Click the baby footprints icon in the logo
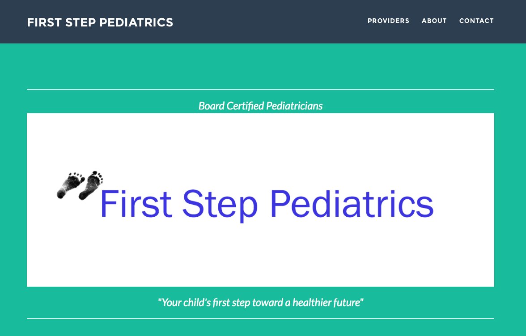Image resolution: width=526 pixels, height=336 pixels. pos(80,185)
